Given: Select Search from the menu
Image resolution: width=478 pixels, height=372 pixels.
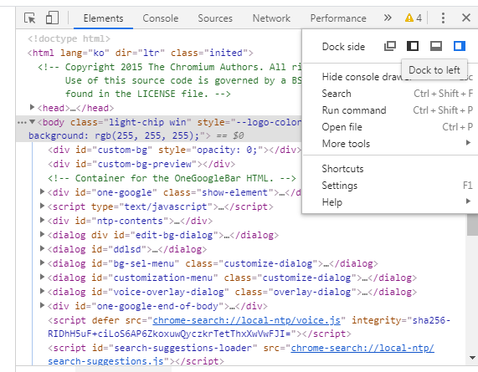Looking at the screenshot, I should [390, 94].
